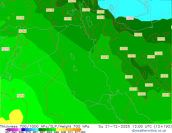The width and height of the screenshot is (172, 133).
Task: Click the 275 legend value
Action: [28, 132]
